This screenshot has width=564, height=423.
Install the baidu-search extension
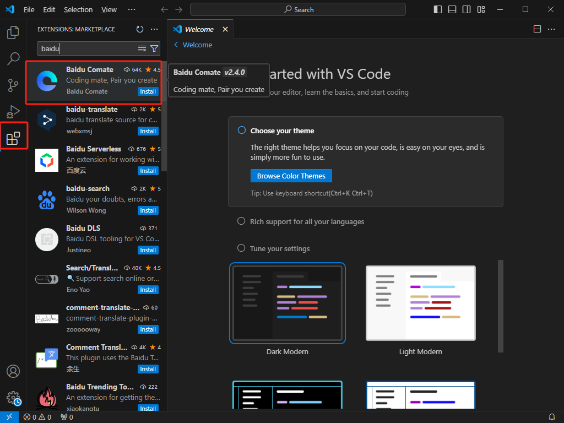[x=148, y=210]
